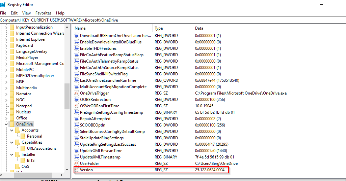Image resolution: width=346 pixels, height=181 pixels.
Task: Expand the Internet Explorer key
Action: (x=6, y=40)
